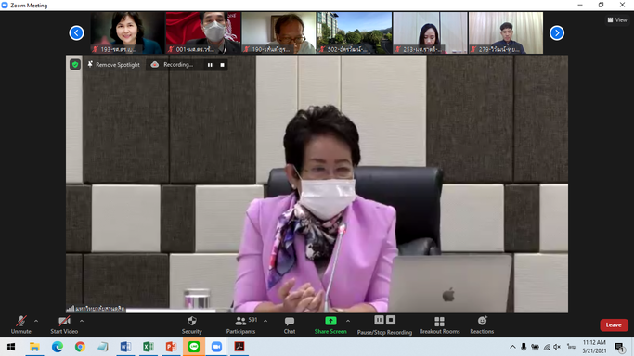The height and width of the screenshot is (356, 634).
Task: Select participant 502 video thumbnail
Action: (x=355, y=32)
